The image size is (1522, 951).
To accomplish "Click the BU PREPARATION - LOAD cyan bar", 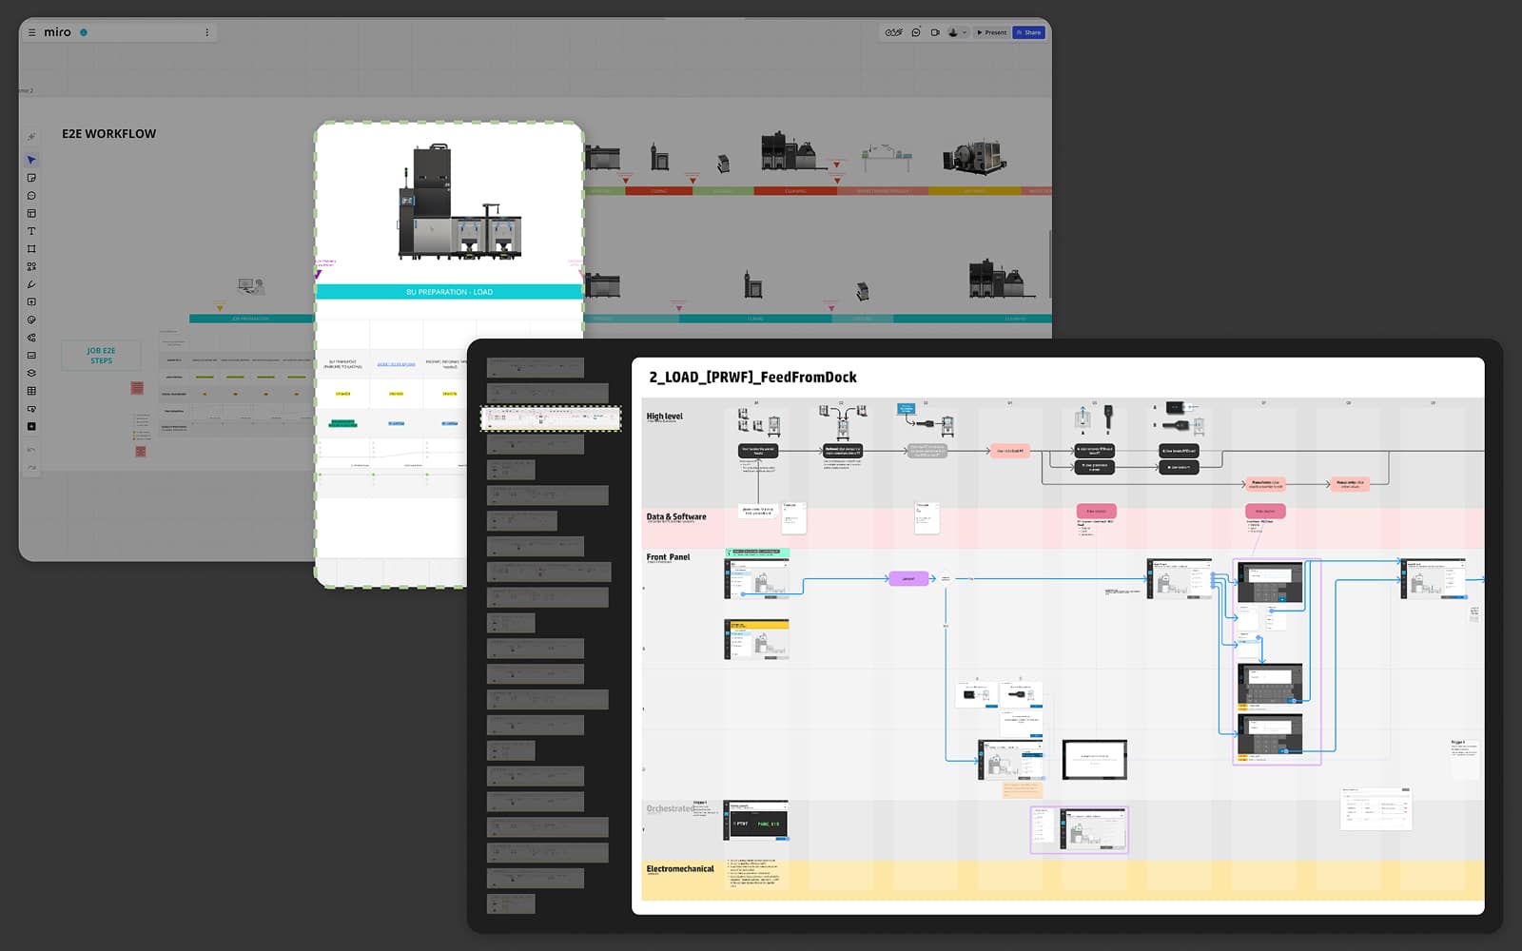I will pyautogui.click(x=449, y=292).
